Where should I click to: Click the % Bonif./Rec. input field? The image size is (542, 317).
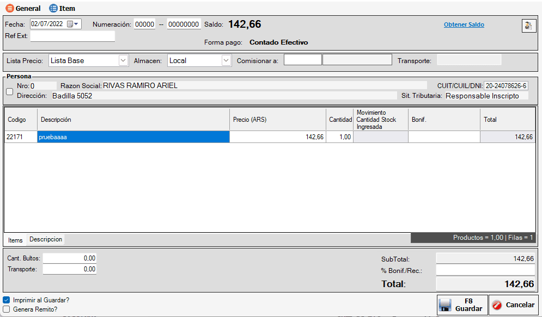click(x=485, y=270)
